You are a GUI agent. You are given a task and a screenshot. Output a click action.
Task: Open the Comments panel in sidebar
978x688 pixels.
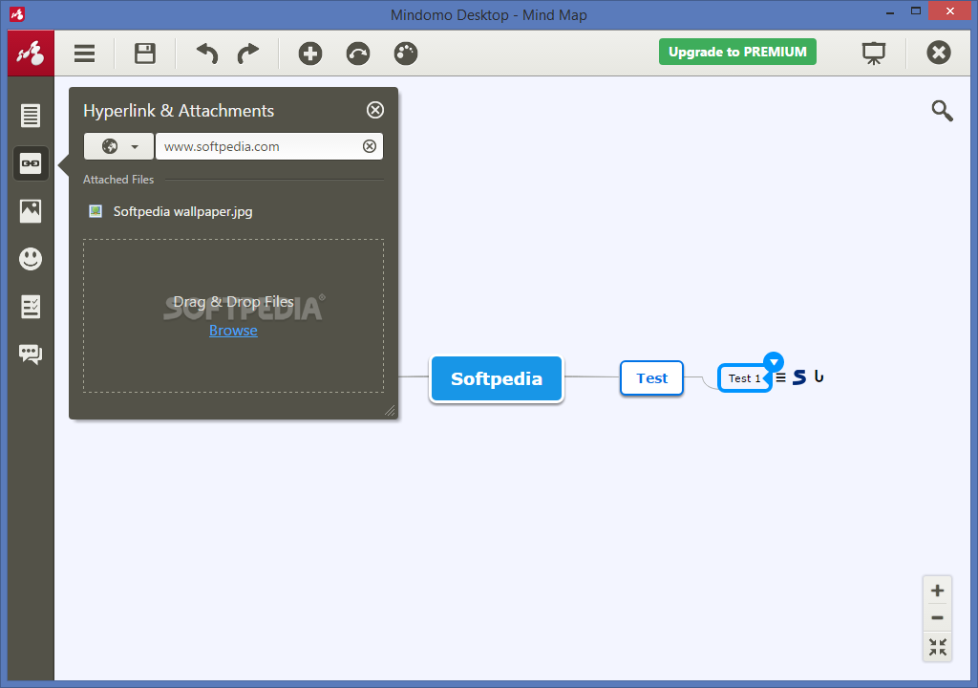click(x=31, y=354)
